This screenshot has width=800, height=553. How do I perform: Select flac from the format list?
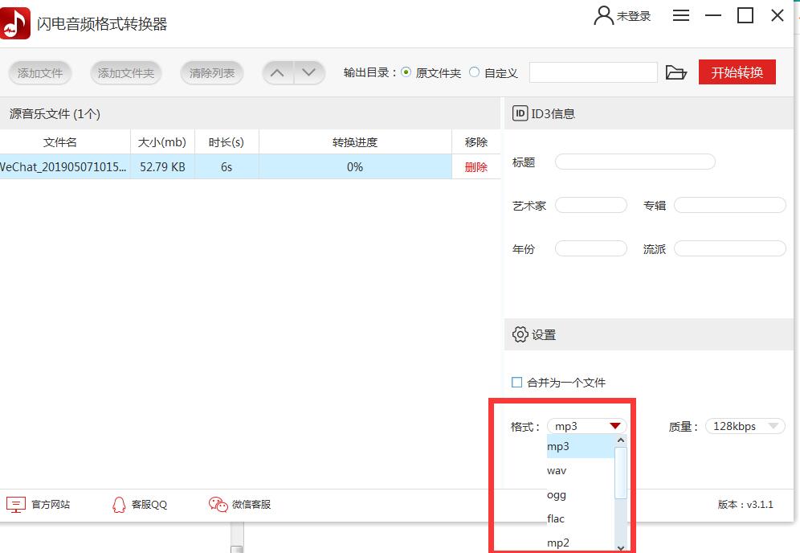click(555, 518)
